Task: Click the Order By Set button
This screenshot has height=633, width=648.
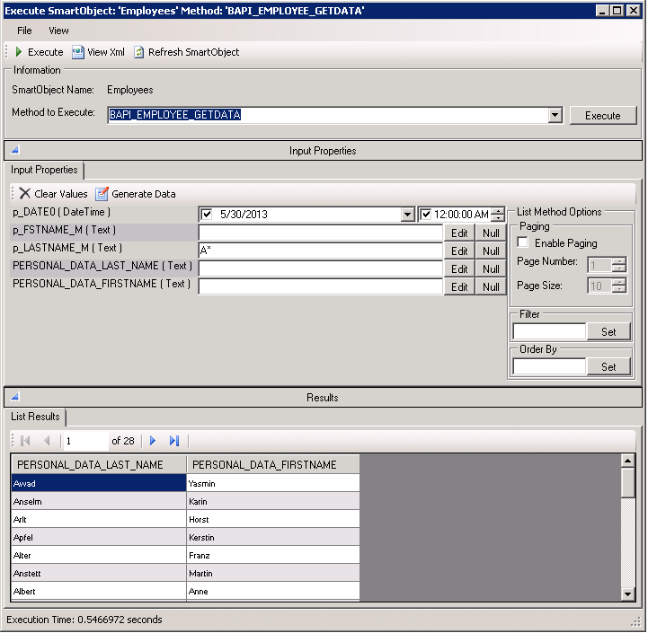Action: tap(608, 366)
